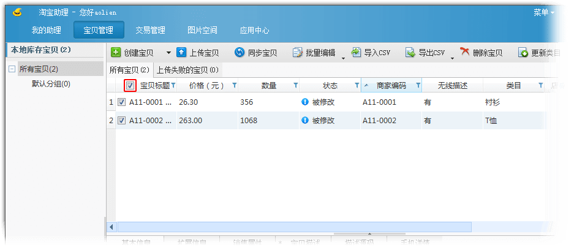Click the 同步宝贝 sync icon
This screenshot has height=250, width=574.
(240, 52)
